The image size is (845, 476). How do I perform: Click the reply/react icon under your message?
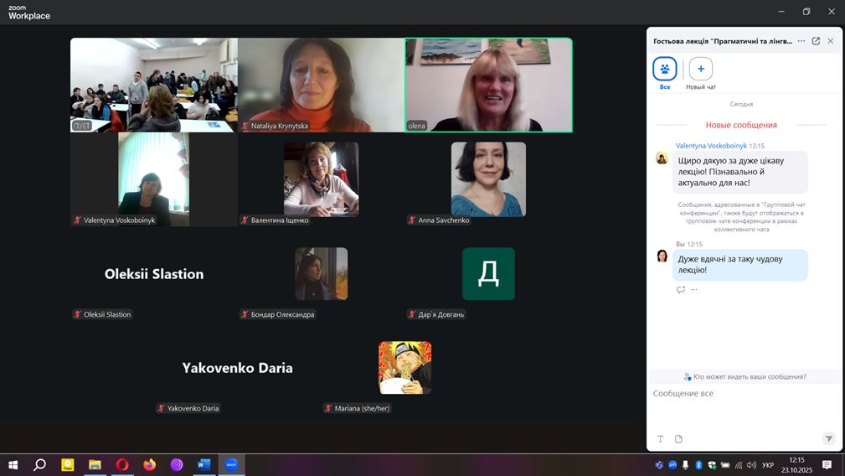681,290
